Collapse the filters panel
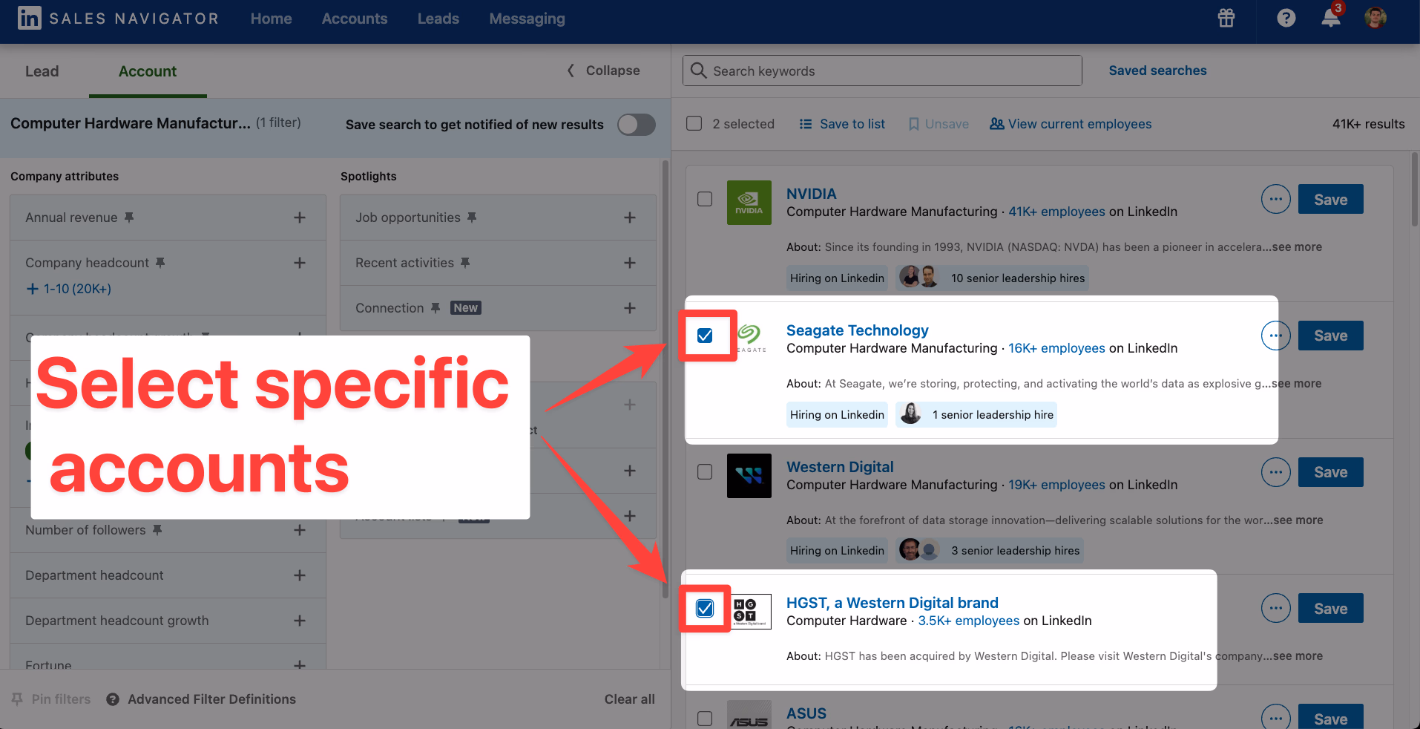The image size is (1420, 729). [x=603, y=71]
